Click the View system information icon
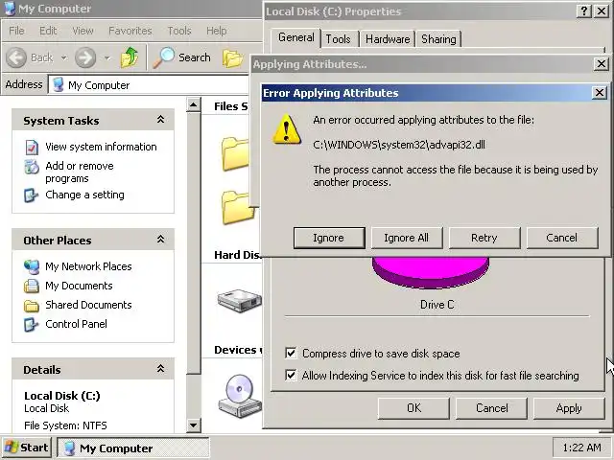This screenshot has height=460, width=614. (32, 147)
